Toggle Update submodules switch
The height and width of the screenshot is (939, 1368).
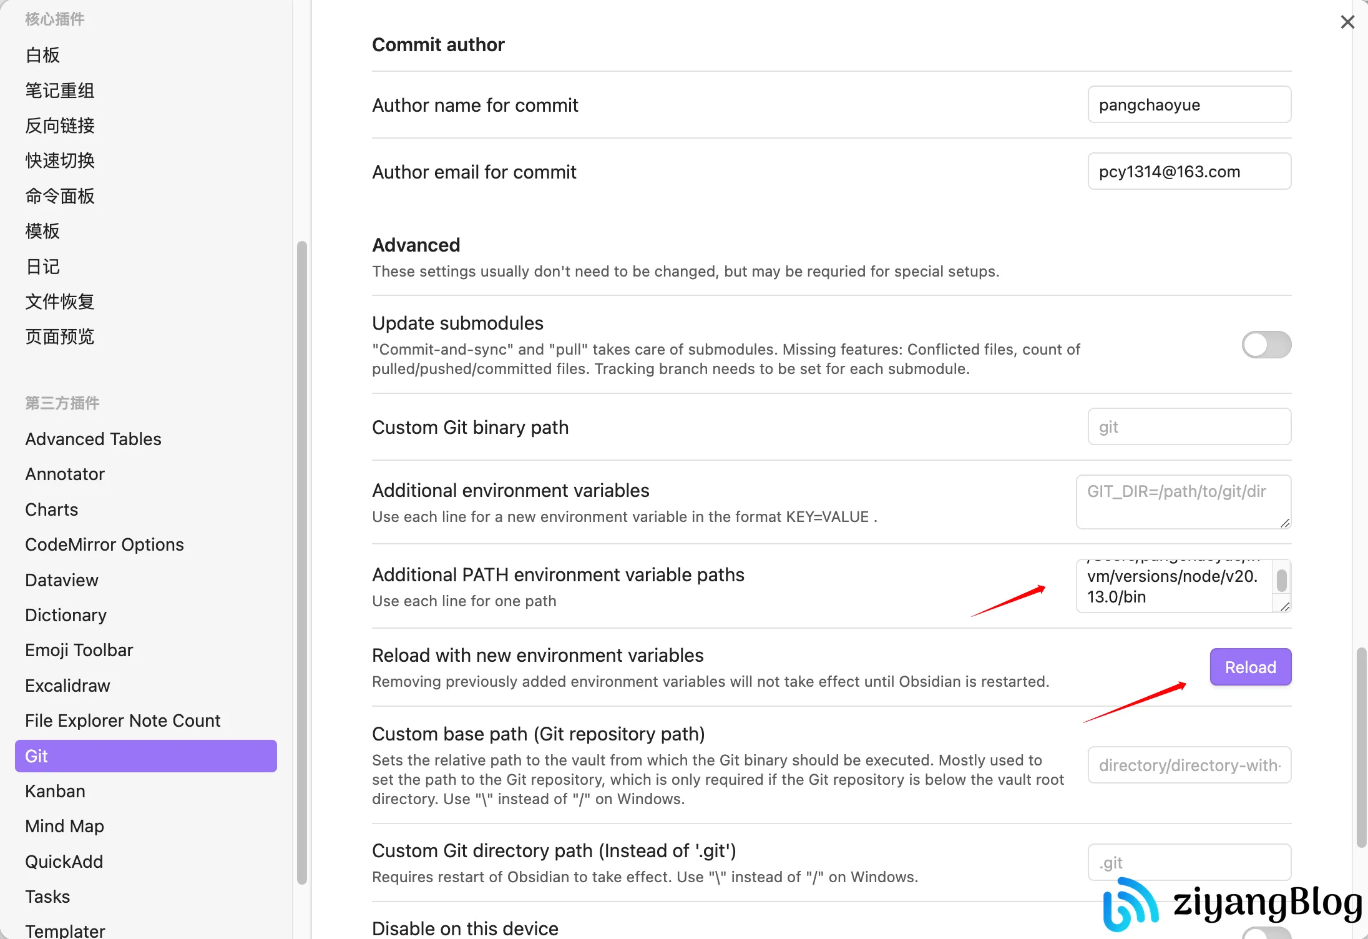(1266, 345)
